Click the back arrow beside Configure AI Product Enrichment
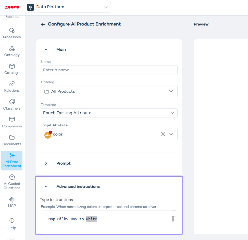 (x=43, y=24)
